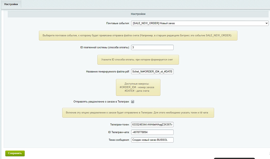Focus the Тема сообщения input field

pyautogui.click(x=152, y=140)
